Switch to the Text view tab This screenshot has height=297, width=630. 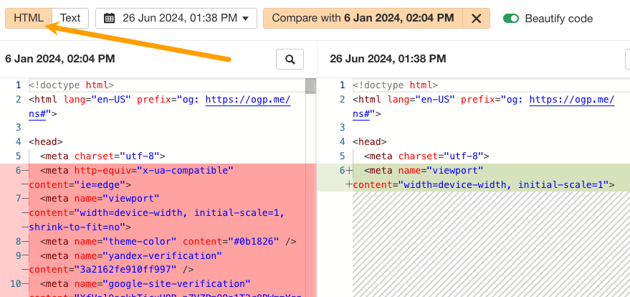click(x=70, y=18)
